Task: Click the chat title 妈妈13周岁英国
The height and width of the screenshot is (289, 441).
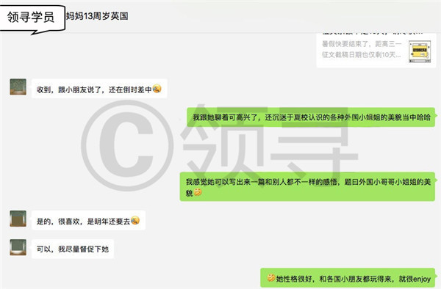Action: click(97, 16)
